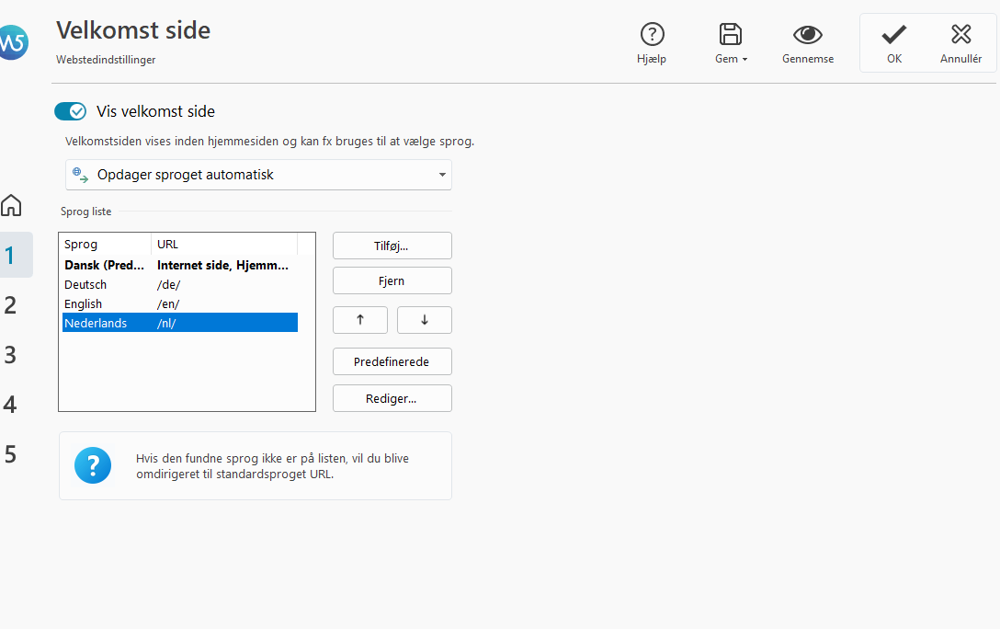Toggle the Vis velkomst side switch
This screenshot has width=1000, height=629.
[x=71, y=111]
